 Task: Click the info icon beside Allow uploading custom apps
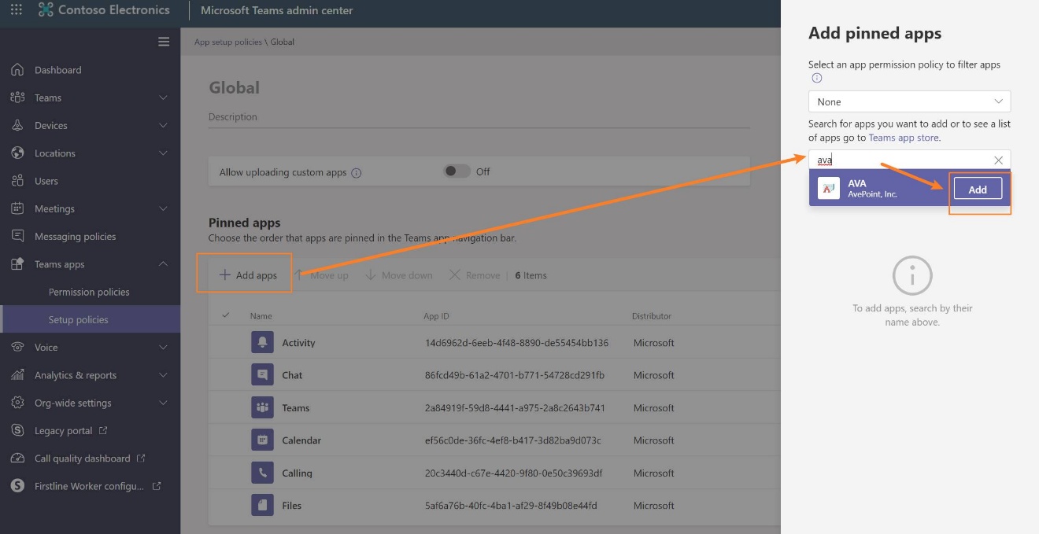(356, 171)
